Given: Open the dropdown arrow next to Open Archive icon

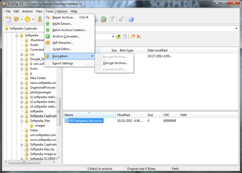Looking at the screenshot, I should coord(22,20).
